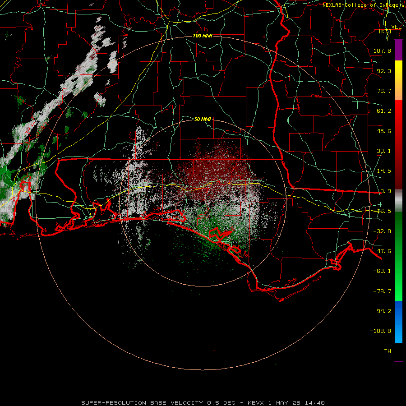Select the red segment of the velocity scale
406x406 pixels.
click(398, 144)
